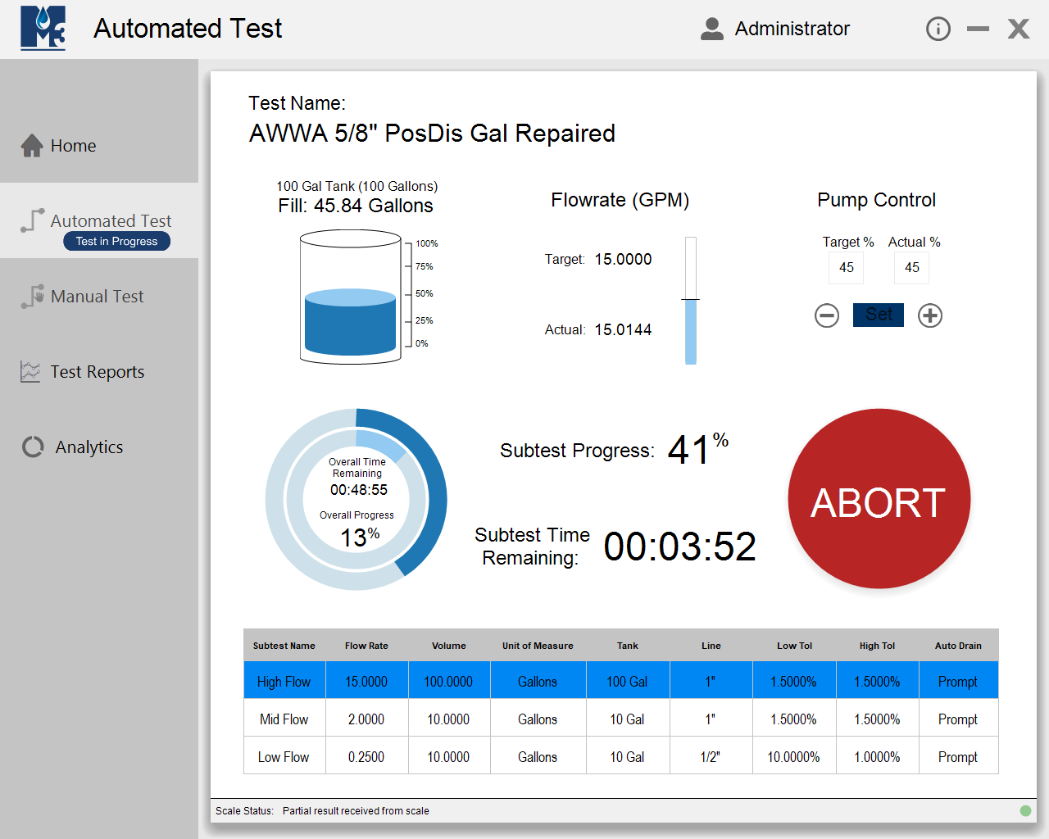Toggle Auto Drain Prompt for High Flow
Image resolution: width=1049 pixels, height=839 pixels.
point(958,681)
